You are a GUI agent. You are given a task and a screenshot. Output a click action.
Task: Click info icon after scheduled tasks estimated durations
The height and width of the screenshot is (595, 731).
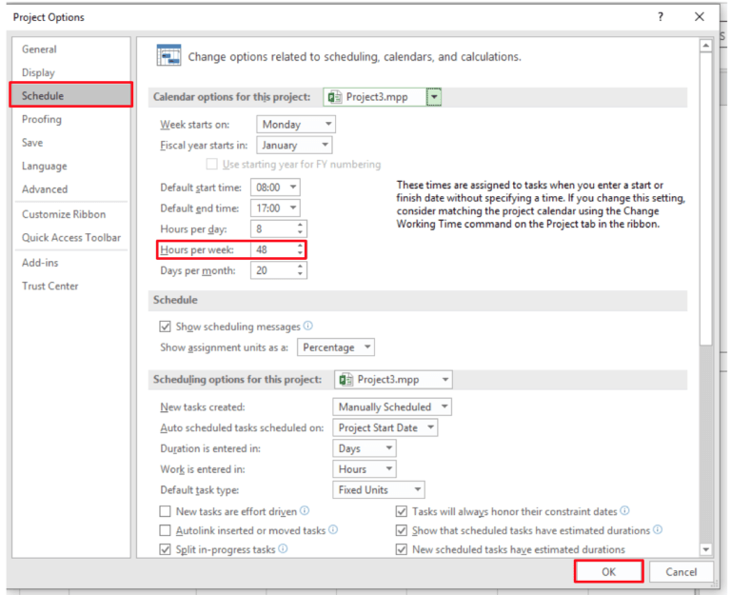click(658, 529)
